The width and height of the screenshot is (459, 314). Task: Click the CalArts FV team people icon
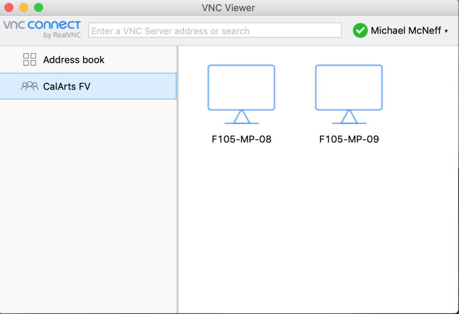[30, 86]
